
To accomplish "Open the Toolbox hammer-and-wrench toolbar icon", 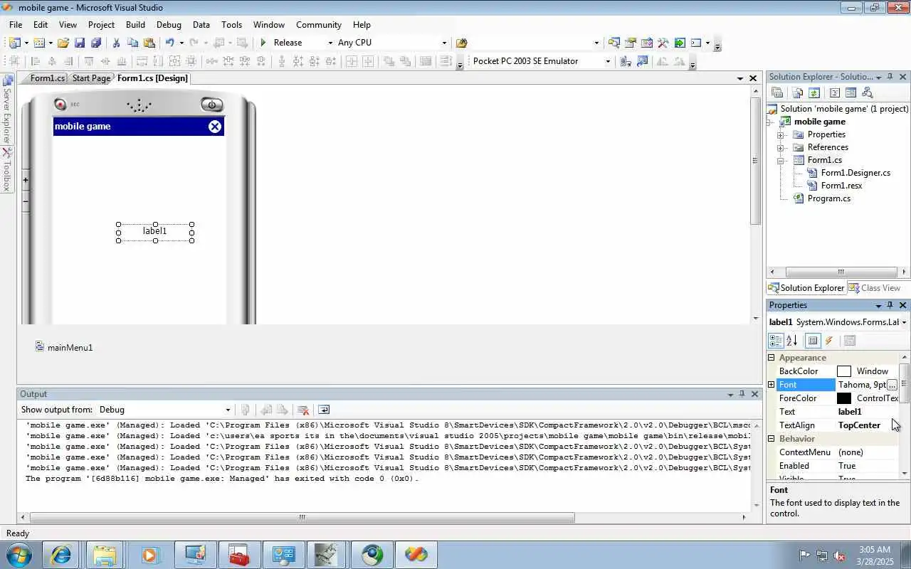I will 663,43.
